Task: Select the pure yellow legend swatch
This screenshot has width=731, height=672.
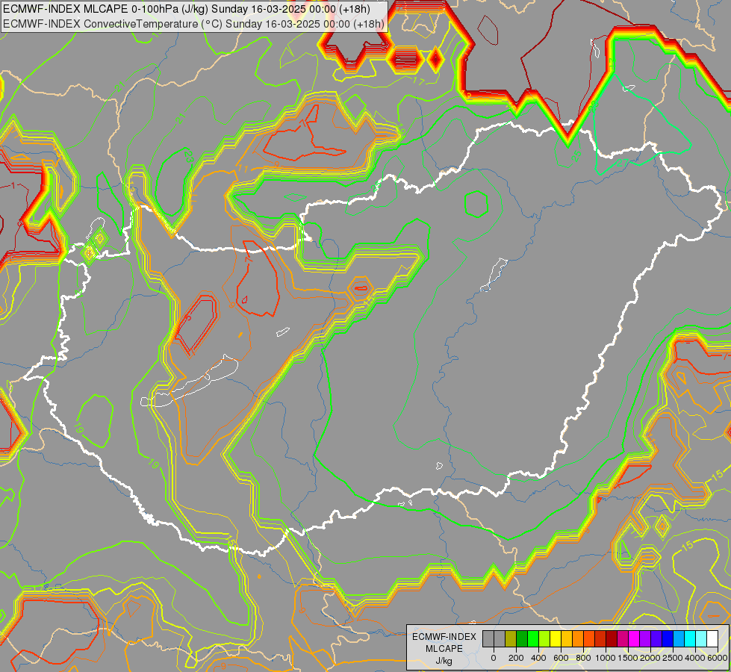Action: 556,638
